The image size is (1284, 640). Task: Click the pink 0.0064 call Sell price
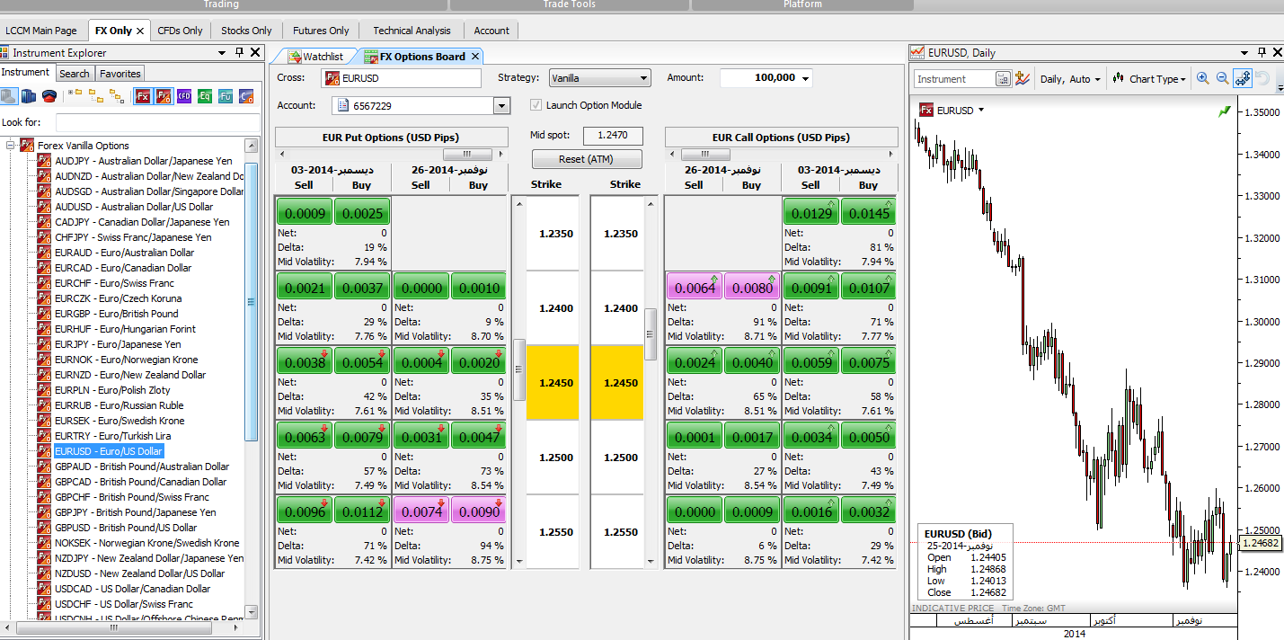point(694,288)
